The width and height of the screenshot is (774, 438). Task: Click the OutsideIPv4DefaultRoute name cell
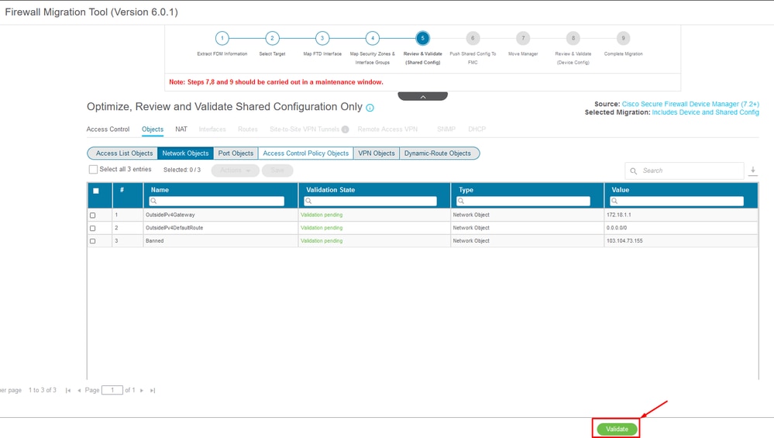(174, 228)
